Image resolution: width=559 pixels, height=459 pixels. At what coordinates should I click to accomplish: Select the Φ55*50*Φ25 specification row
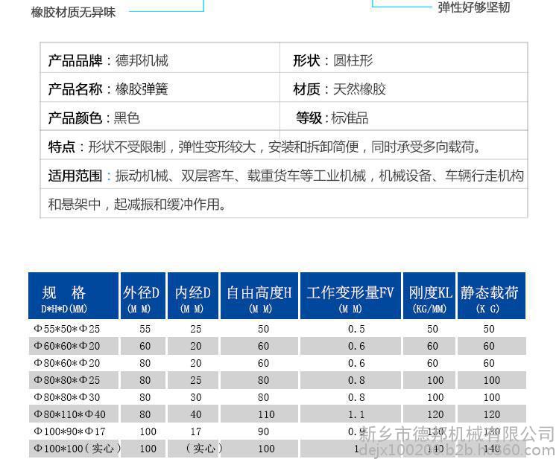(x=66, y=329)
